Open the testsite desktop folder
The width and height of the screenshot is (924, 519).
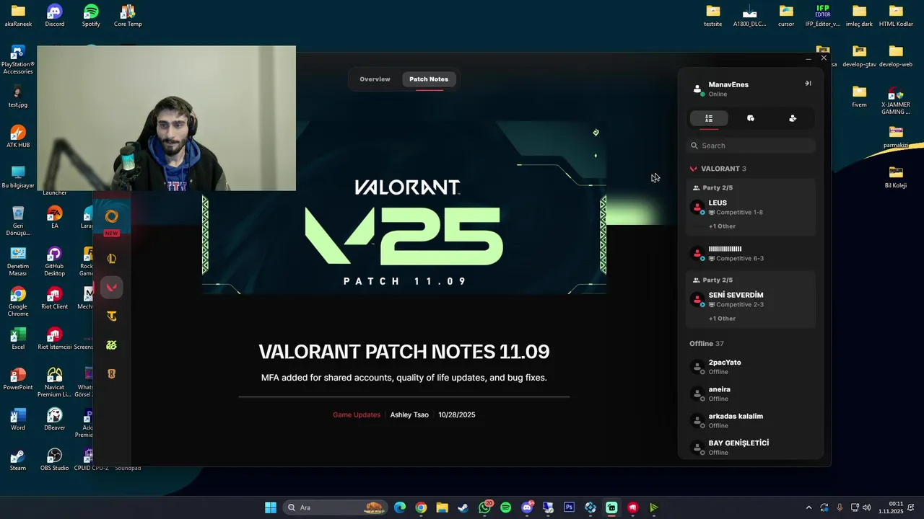(x=713, y=15)
